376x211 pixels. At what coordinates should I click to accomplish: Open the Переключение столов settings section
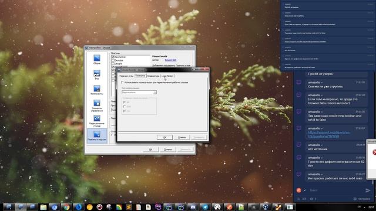tap(97, 121)
